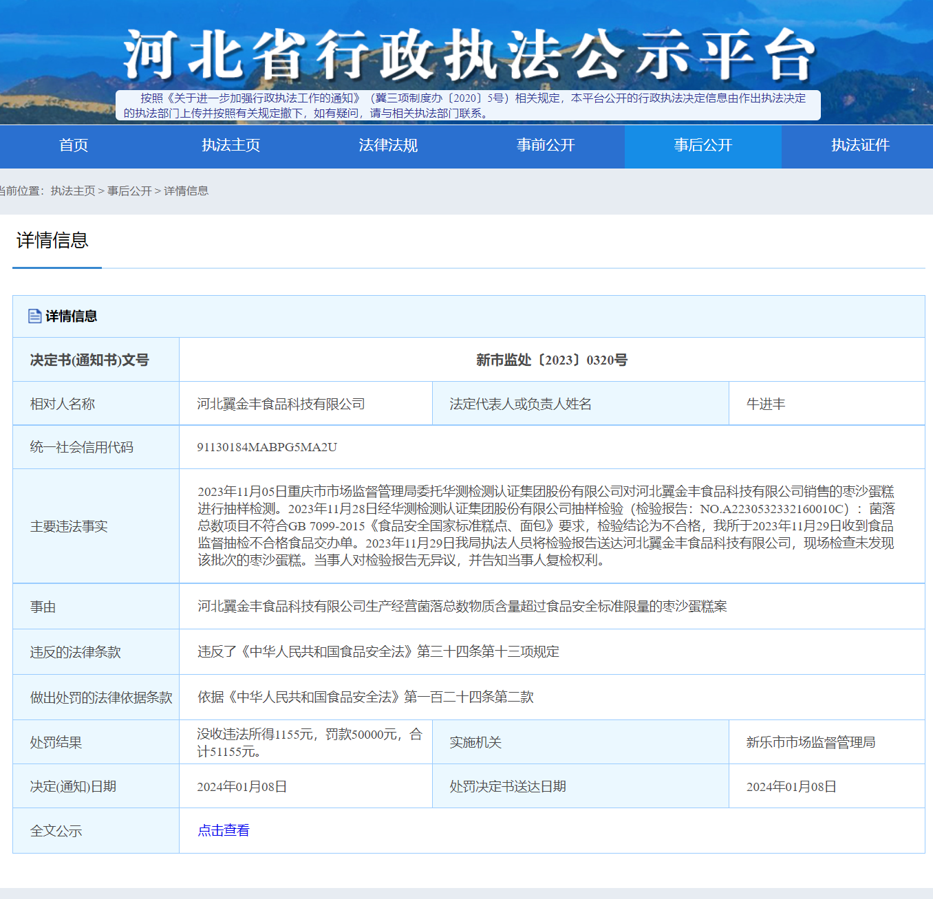Image resolution: width=933 pixels, height=899 pixels.
Task: Select the decision number 新市监处〔2023〕0320号
Action: click(x=551, y=360)
